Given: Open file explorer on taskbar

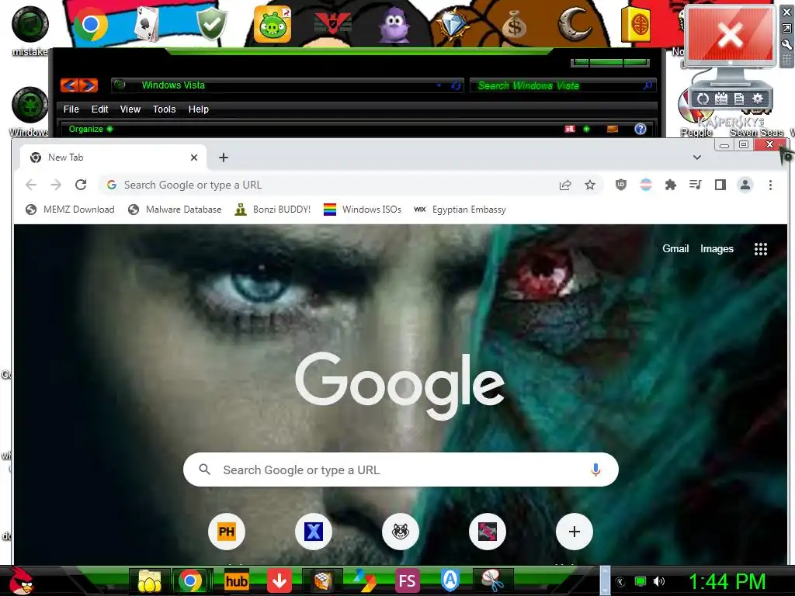Looking at the screenshot, I should click(x=149, y=581).
